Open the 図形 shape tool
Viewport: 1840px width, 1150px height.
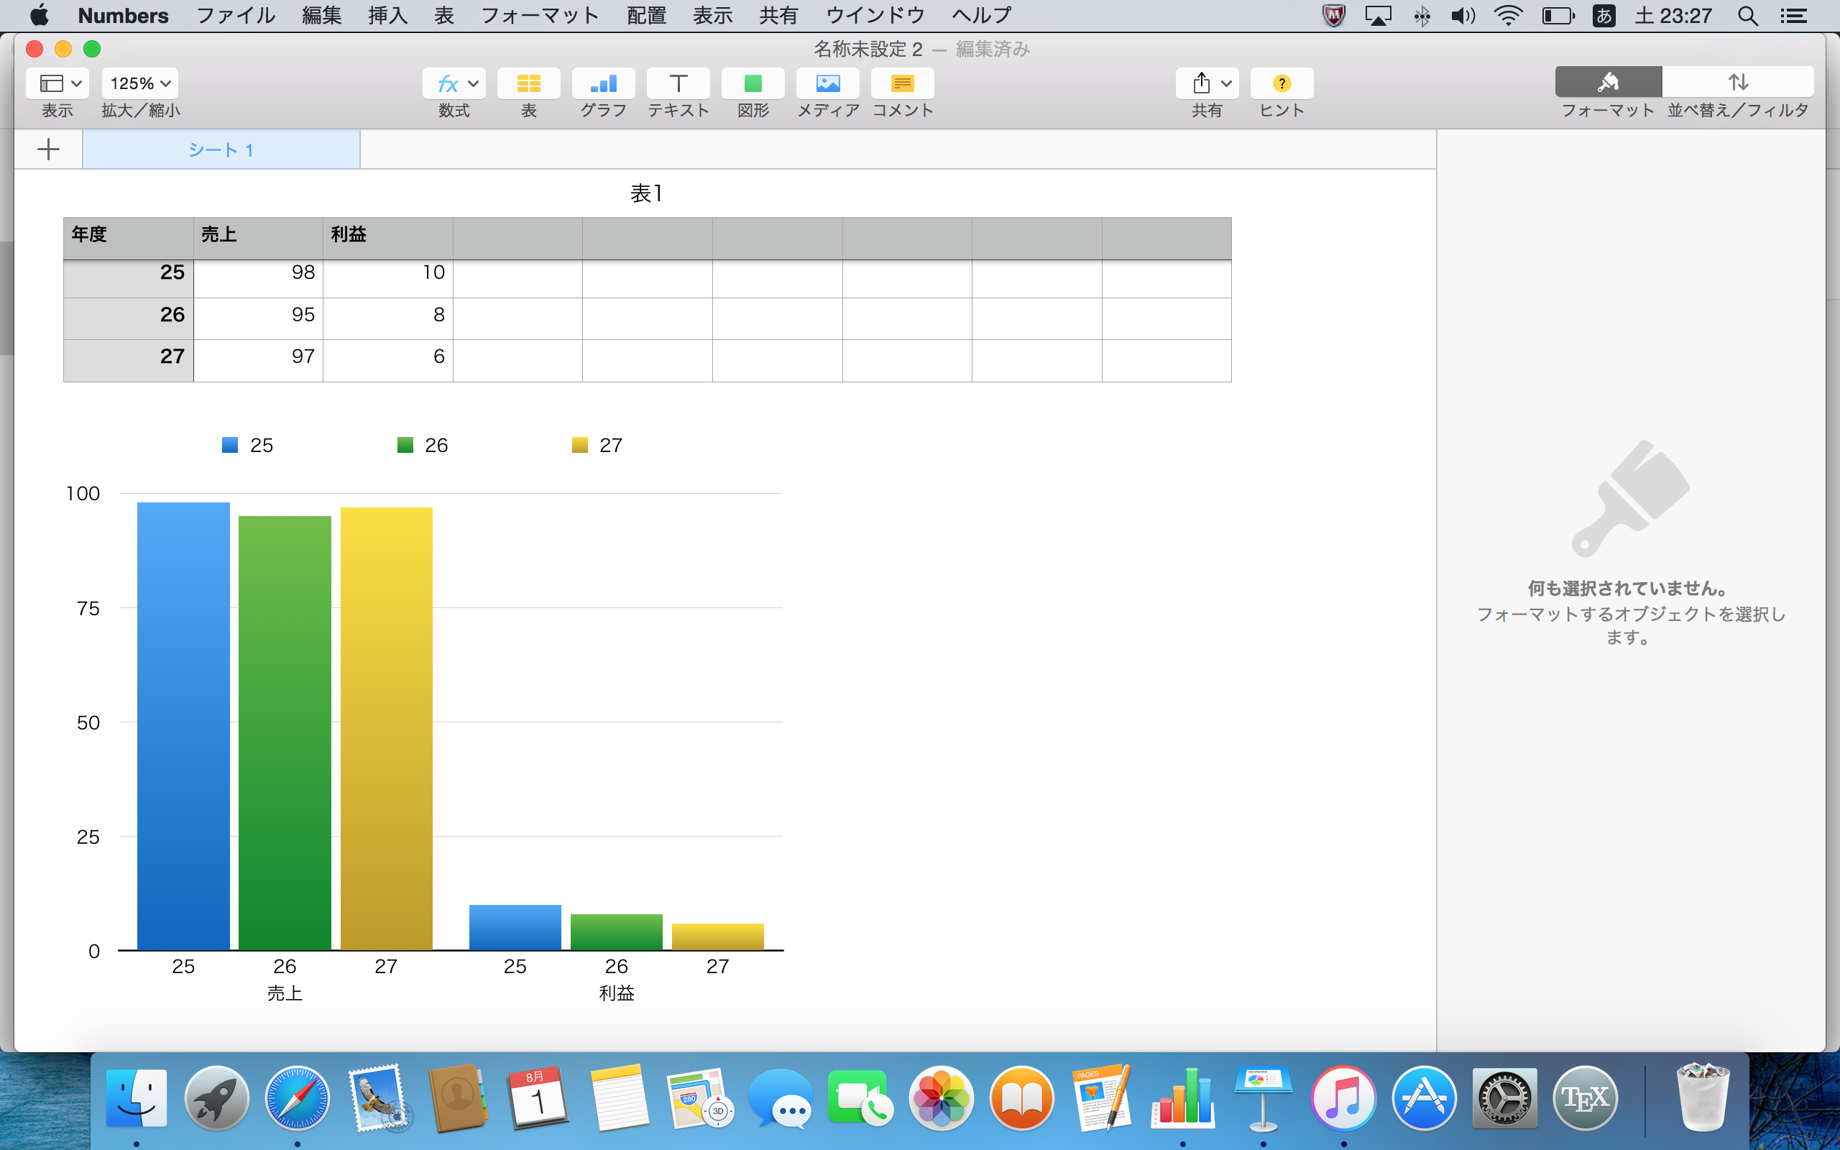click(753, 83)
